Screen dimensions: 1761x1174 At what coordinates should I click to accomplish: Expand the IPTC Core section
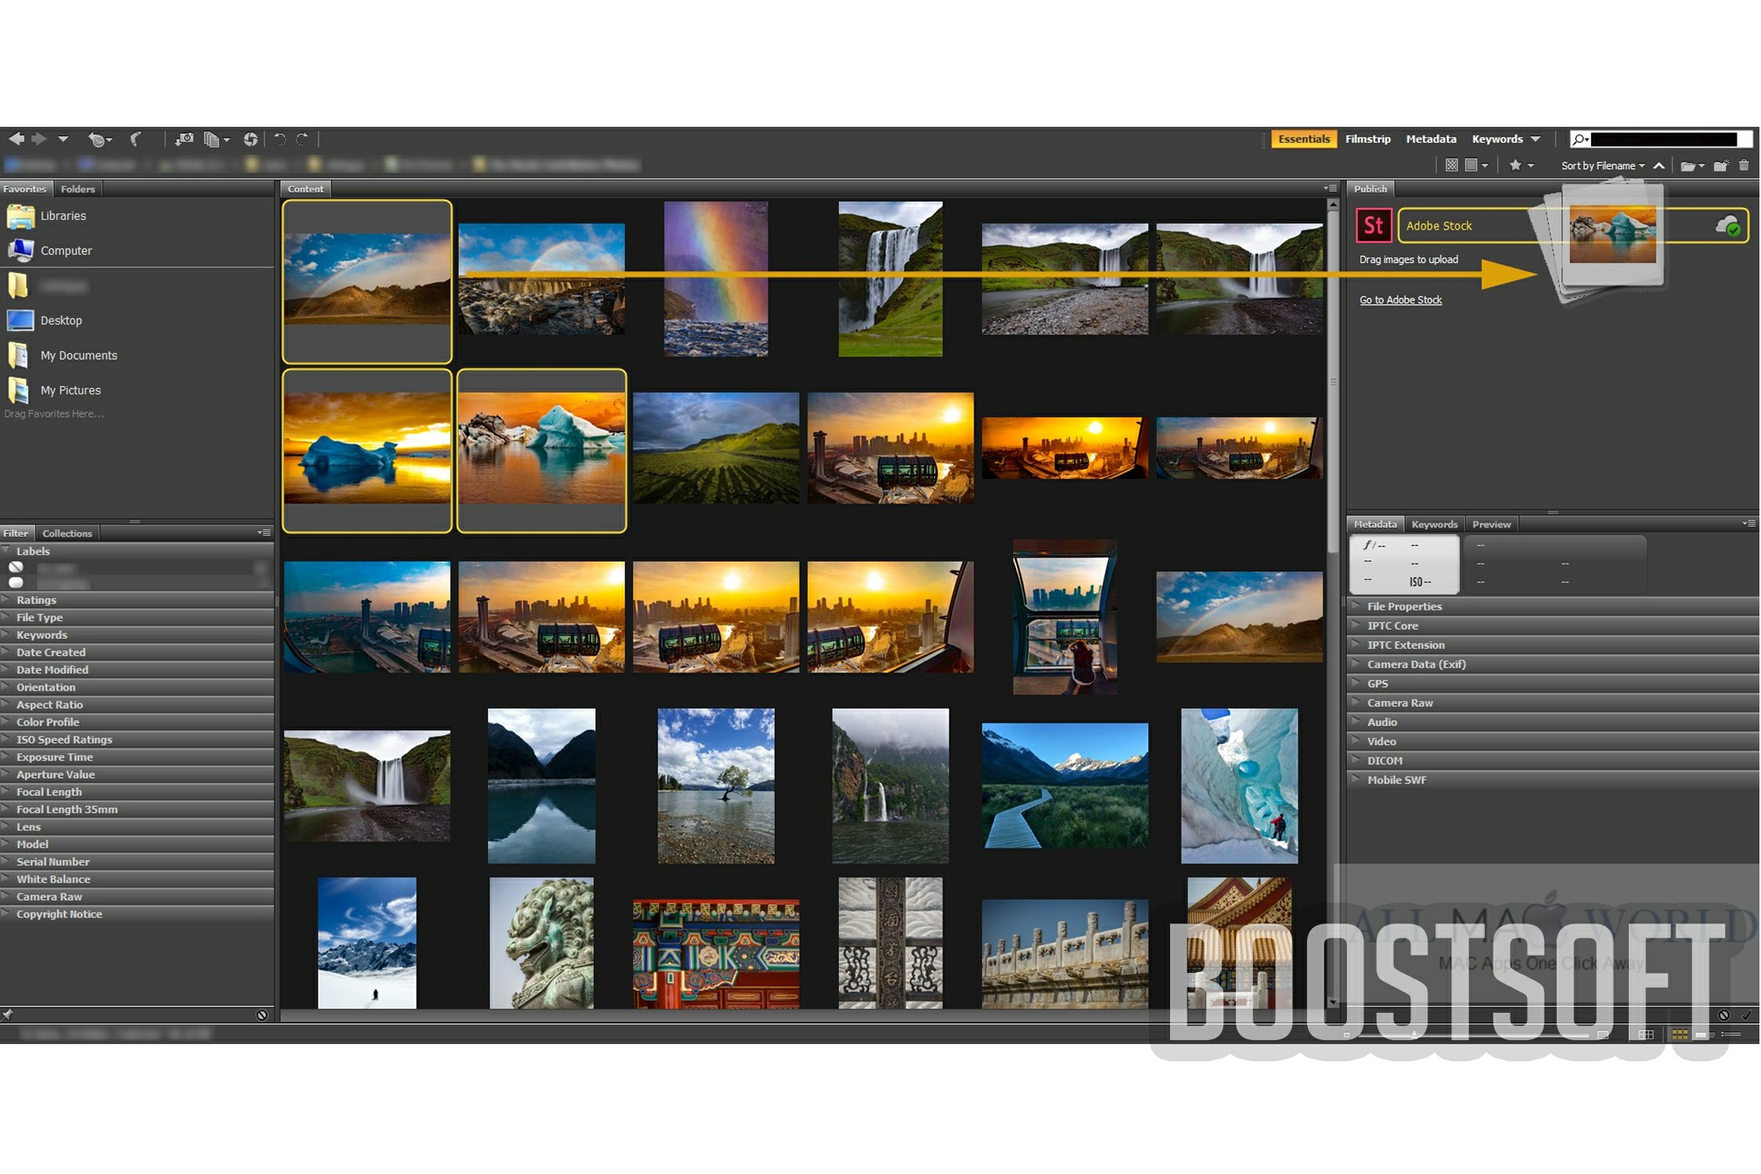[x=1554, y=626]
